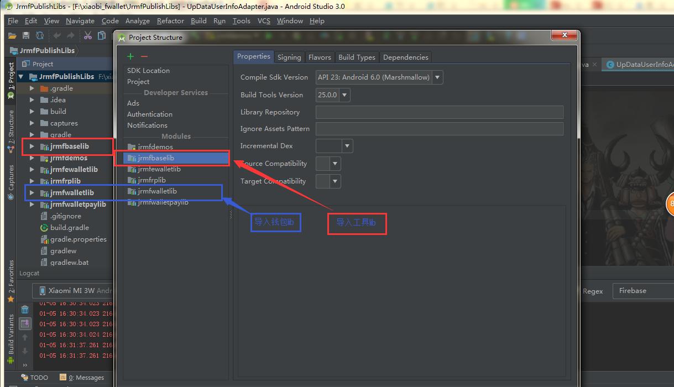
Task: Collapse the JrmfPublishLibs root node
Action: 22,77
